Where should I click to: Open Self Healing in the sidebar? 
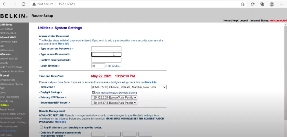(x=6, y=135)
